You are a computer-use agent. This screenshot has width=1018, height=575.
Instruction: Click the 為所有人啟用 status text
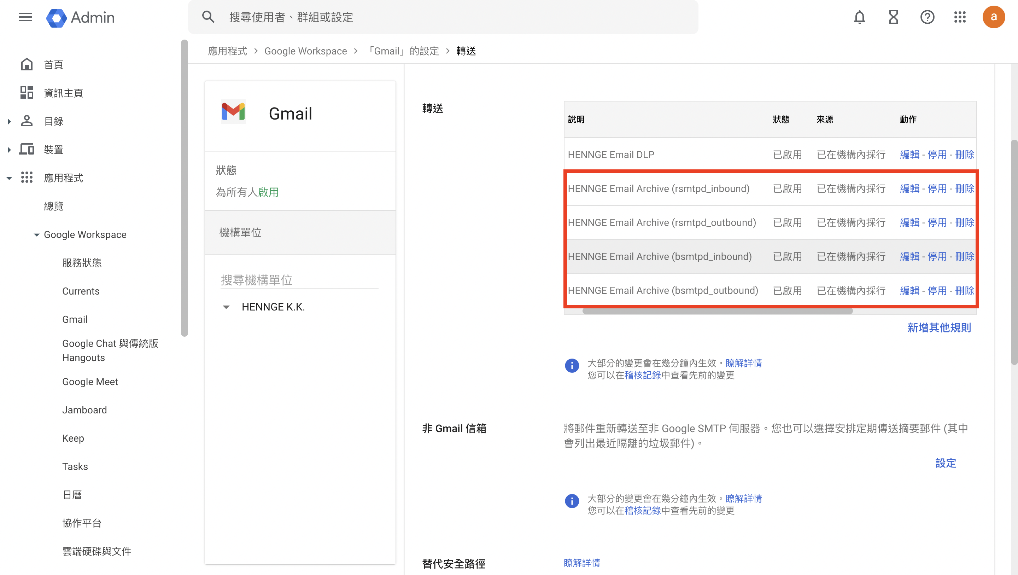click(247, 192)
